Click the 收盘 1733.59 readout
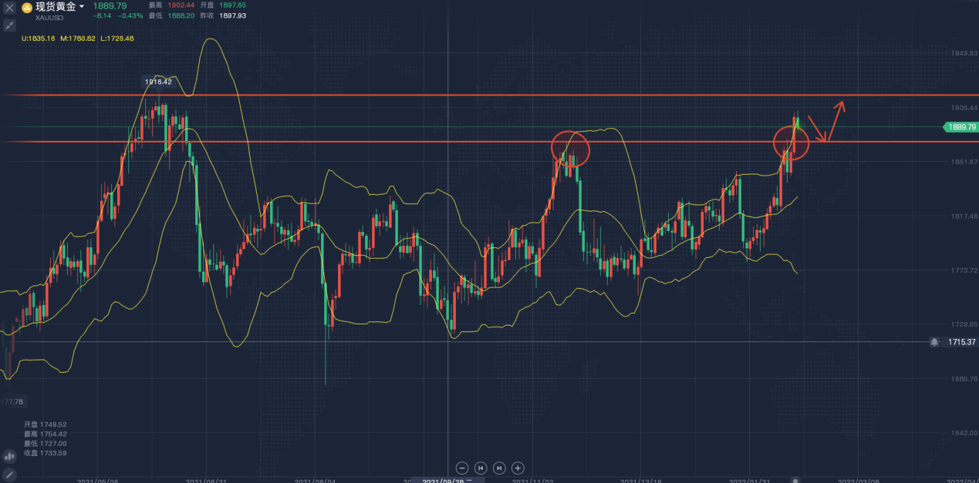 coord(46,452)
